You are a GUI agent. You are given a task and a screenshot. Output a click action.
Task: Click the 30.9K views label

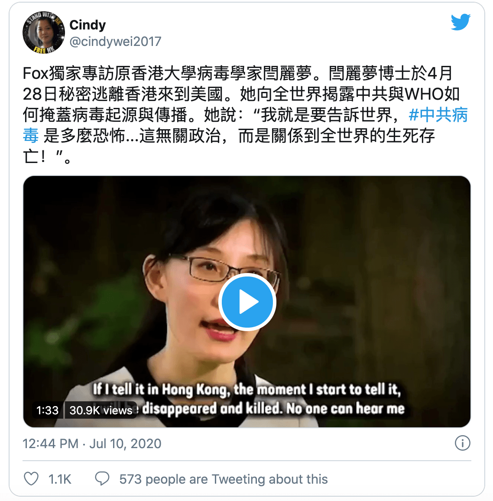point(101,410)
